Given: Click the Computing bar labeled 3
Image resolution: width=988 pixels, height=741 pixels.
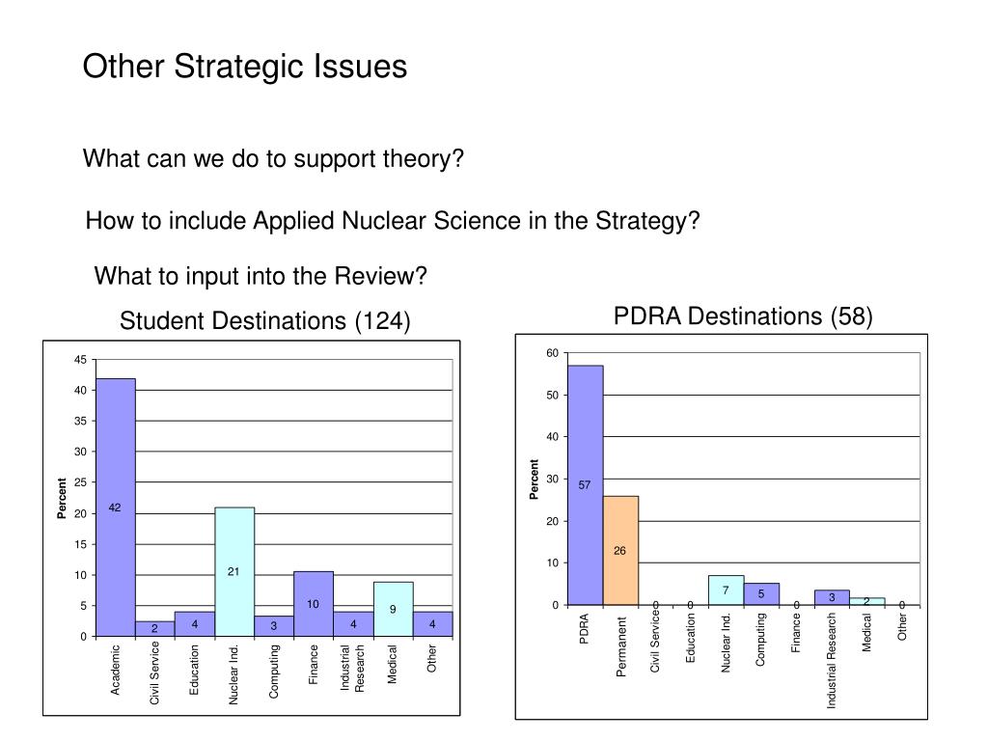Looking at the screenshot, I should (x=274, y=626).
